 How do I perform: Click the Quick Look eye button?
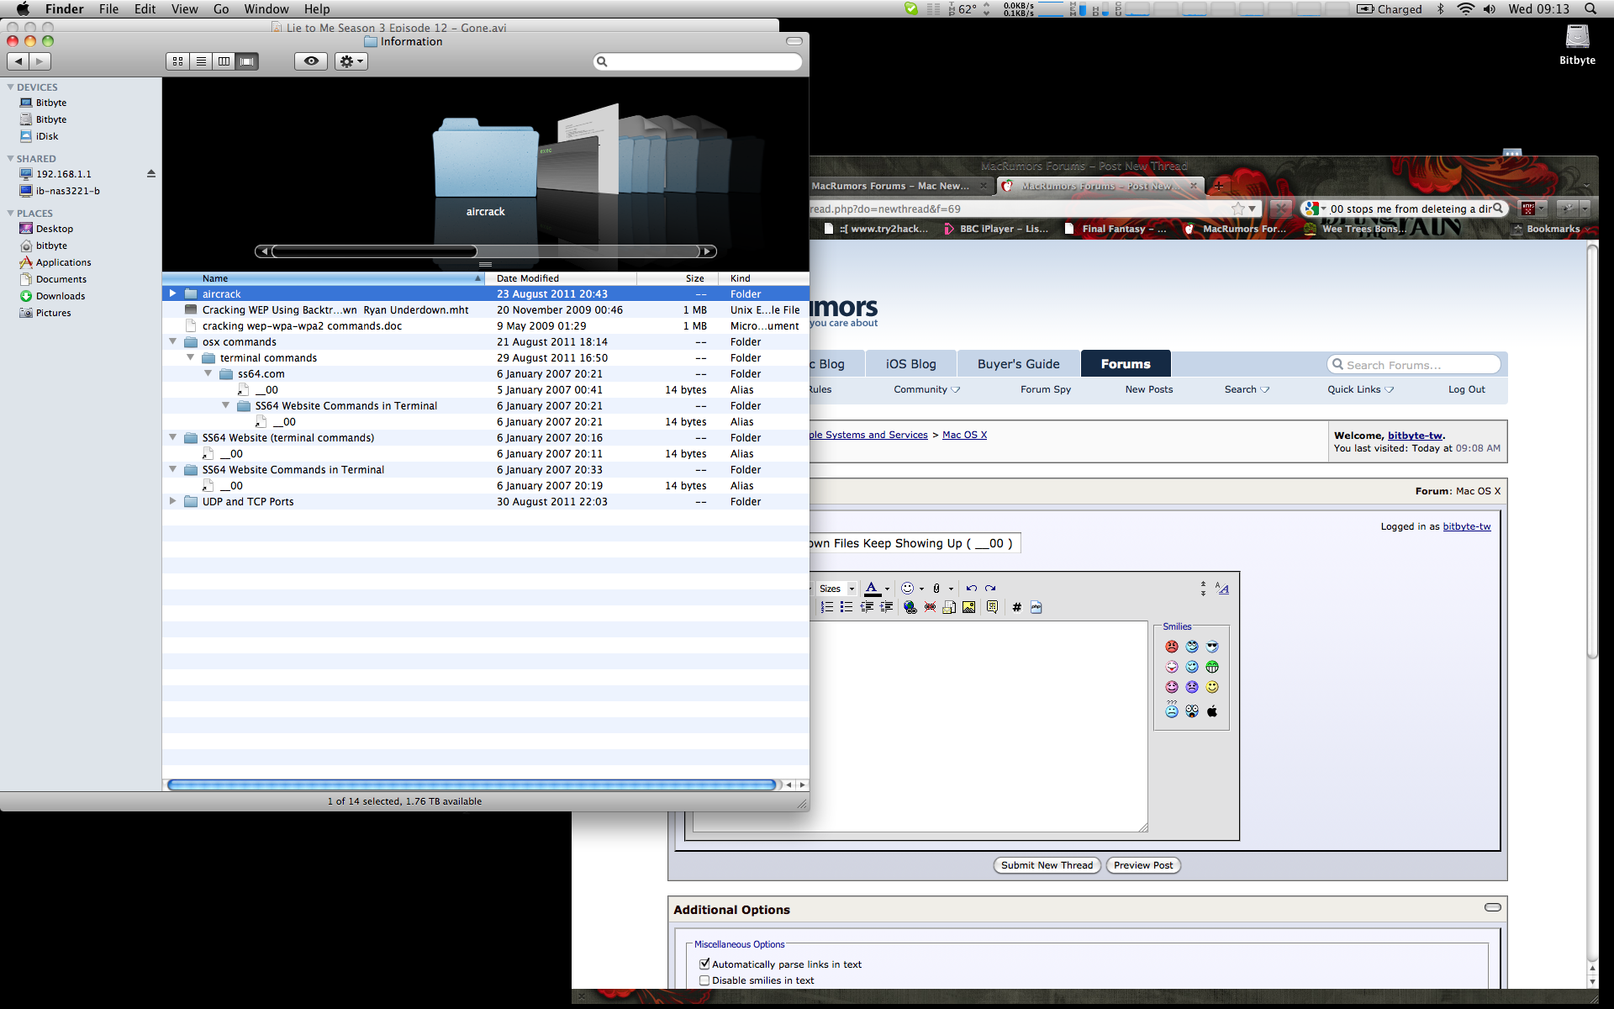click(x=311, y=61)
